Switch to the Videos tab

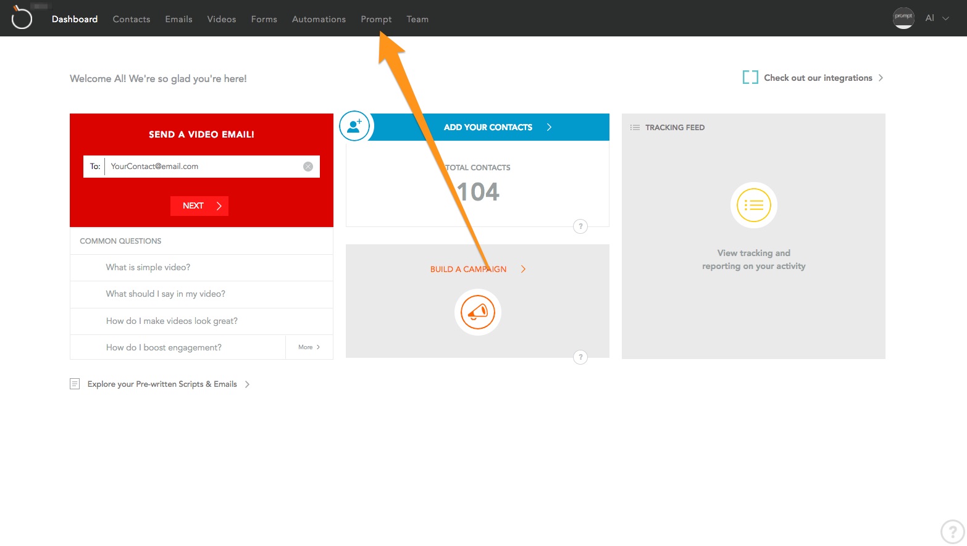click(222, 19)
